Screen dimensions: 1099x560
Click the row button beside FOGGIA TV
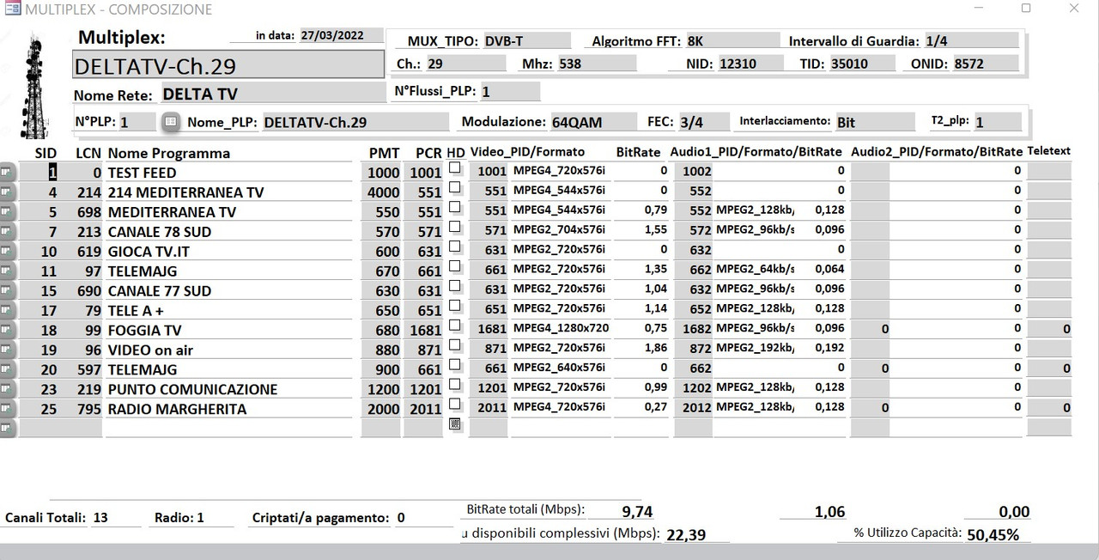click(x=8, y=330)
